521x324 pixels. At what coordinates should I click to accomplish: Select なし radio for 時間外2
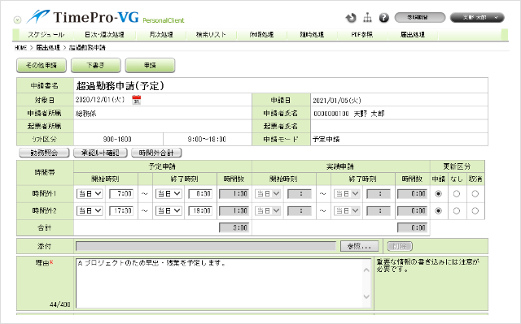pyautogui.click(x=457, y=210)
